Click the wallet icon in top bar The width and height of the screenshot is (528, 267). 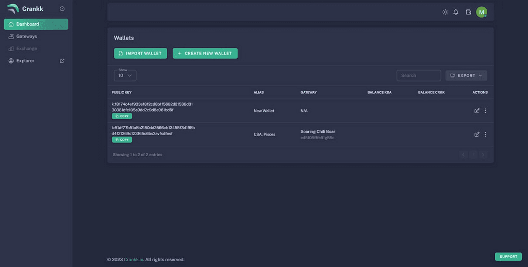tap(468, 12)
